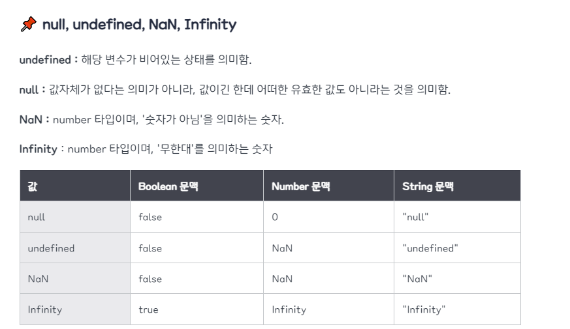The width and height of the screenshot is (570, 329).
Task: Click the '"Infinity"' string cell
Action: coord(457,309)
